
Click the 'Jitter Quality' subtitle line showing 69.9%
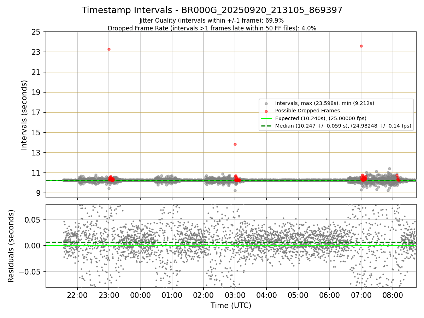(x=212, y=20)
